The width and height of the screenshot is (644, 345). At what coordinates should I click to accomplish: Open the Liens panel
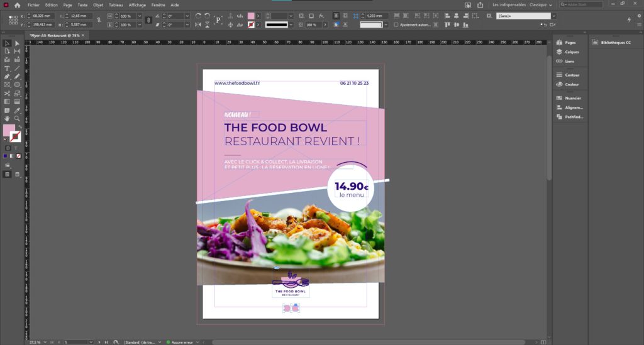tap(569, 61)
